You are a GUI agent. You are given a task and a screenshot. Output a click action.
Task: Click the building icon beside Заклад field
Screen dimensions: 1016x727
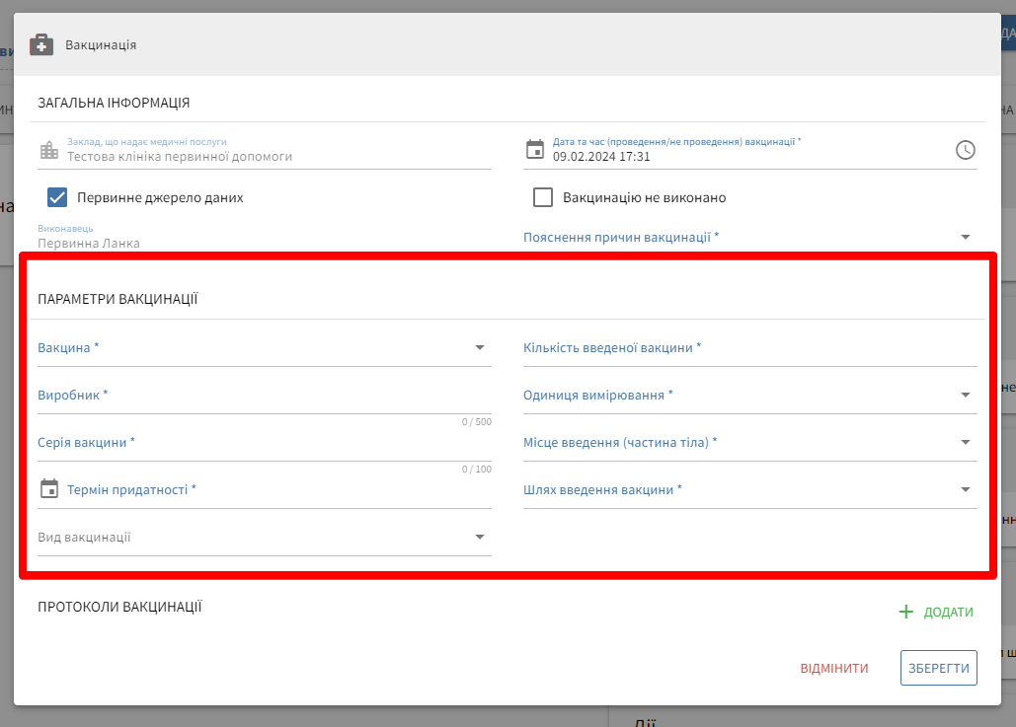(x=48, y=150)
